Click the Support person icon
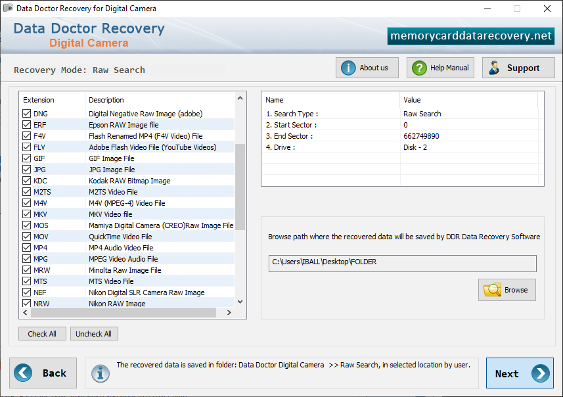 click(x=494, y=68)
